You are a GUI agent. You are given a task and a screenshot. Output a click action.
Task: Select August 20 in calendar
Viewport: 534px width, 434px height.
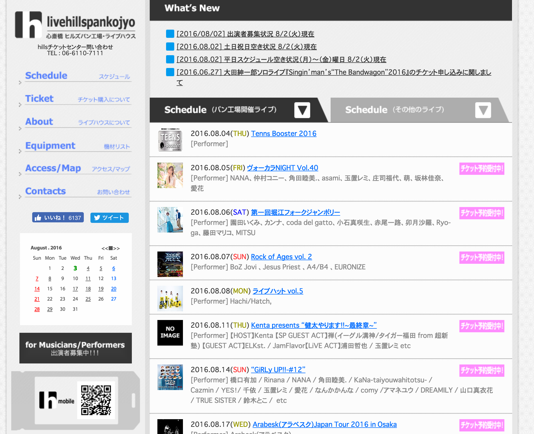click(113, 289)
